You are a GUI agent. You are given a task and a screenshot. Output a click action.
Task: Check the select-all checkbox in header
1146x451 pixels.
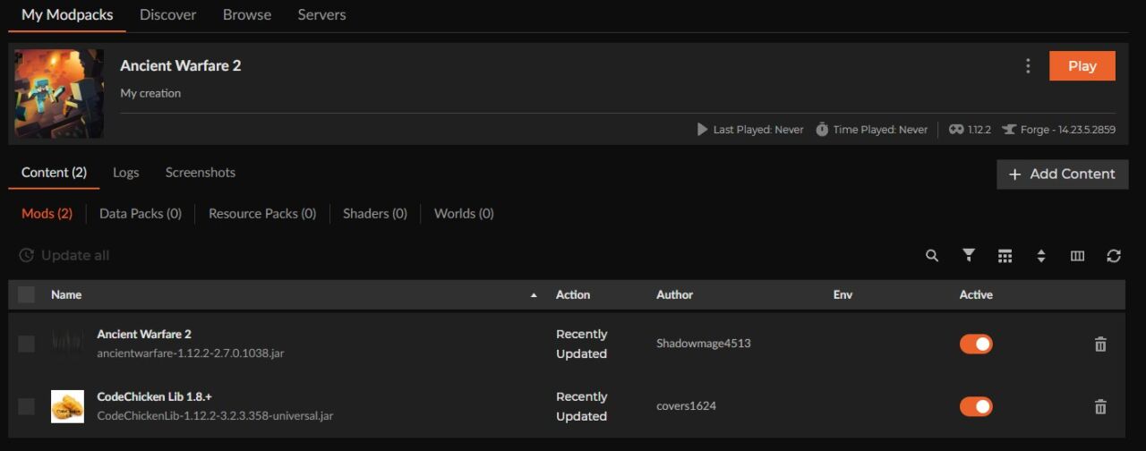26,294
